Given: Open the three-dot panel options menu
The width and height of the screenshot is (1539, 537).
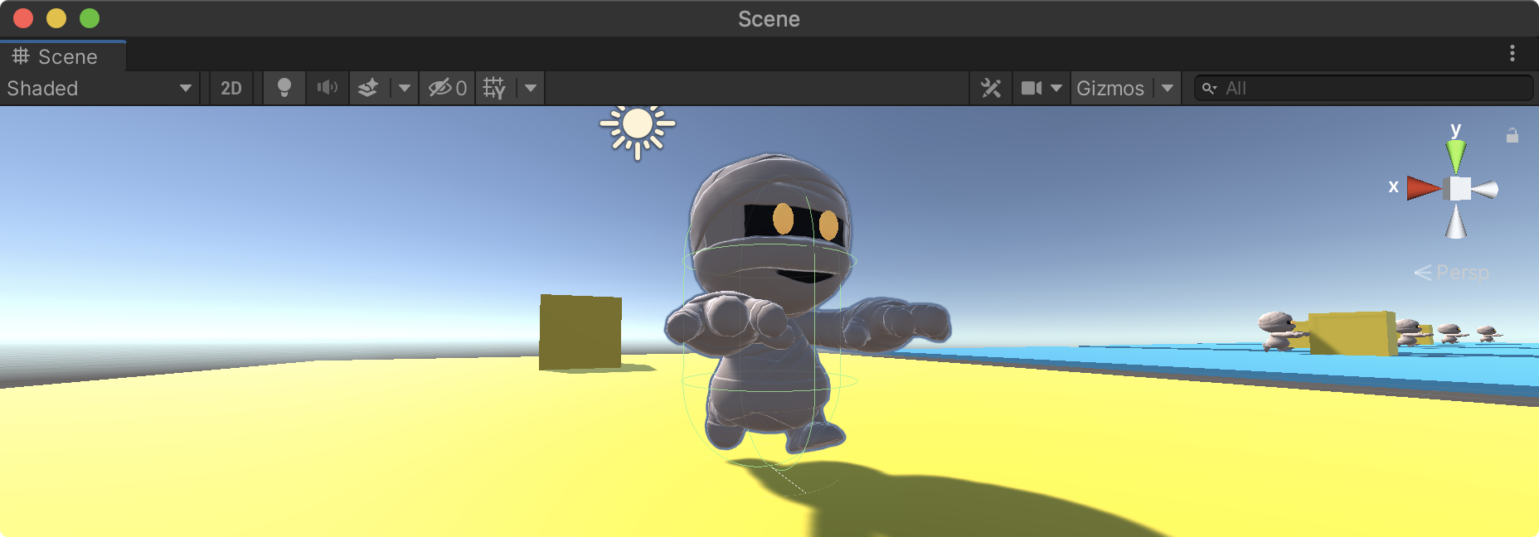Looking at the screenshot, I should [1512, 53].
